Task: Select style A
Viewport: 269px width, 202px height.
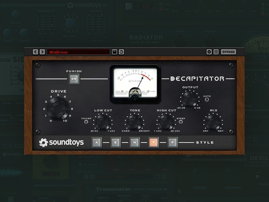Action: [x=97, y=142]
